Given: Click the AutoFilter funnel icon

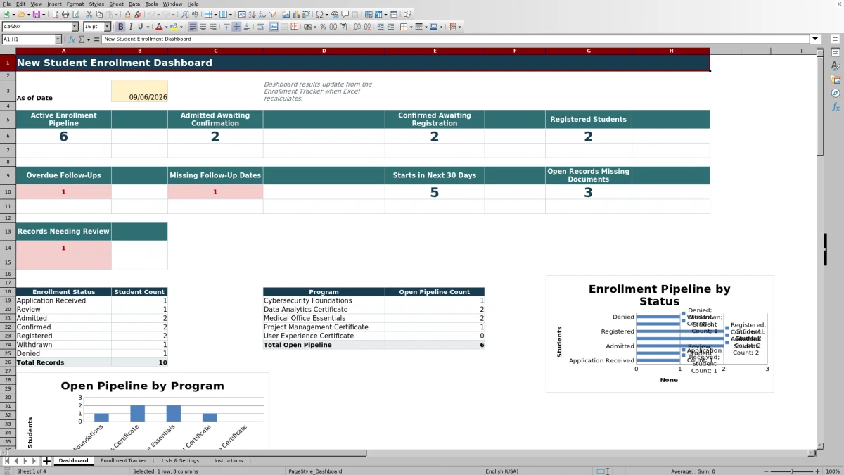Looking at the screenshot, I should (x=271, y=14).
